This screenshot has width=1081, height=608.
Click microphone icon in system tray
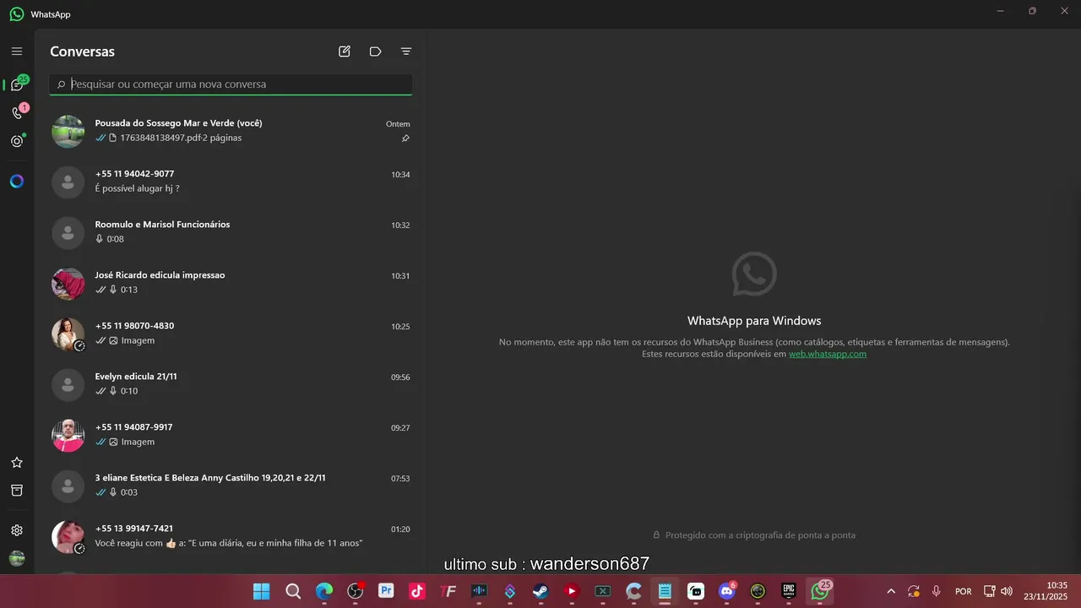click(936, 591)
